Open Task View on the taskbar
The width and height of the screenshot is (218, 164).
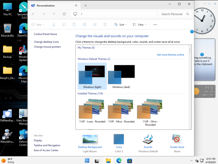click(97, 161)
